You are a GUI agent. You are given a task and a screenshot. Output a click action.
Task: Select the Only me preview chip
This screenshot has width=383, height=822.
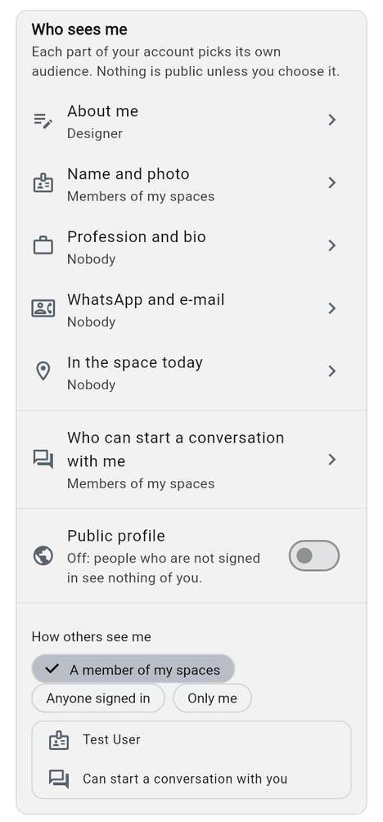coord(213,698)
